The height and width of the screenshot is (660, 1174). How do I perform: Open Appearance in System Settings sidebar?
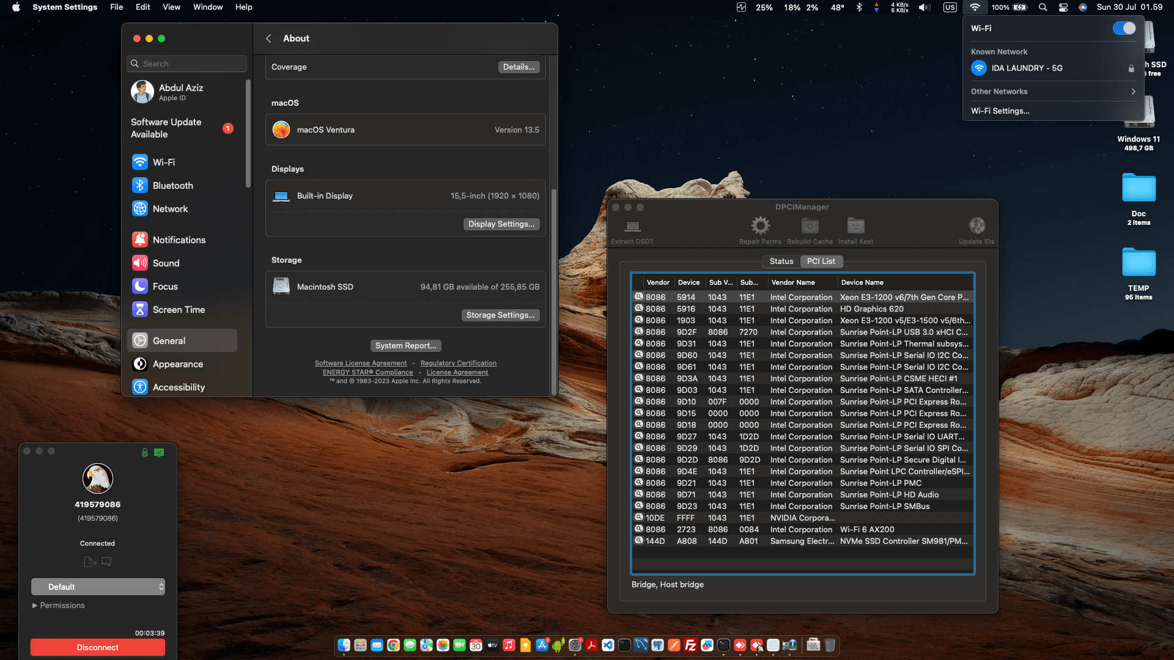pos(182,364)
